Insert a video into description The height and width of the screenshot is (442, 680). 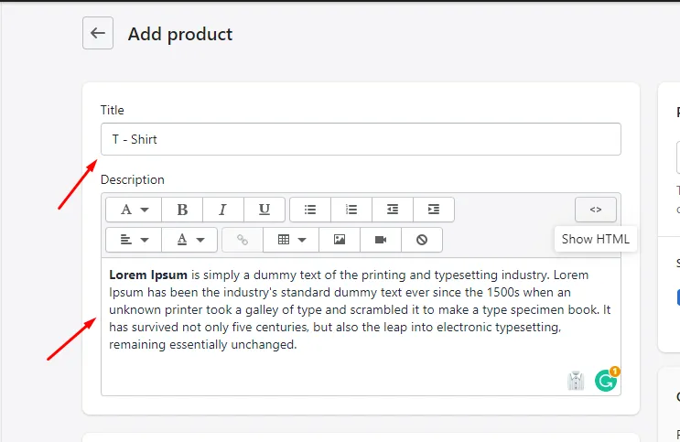[381, 240]
